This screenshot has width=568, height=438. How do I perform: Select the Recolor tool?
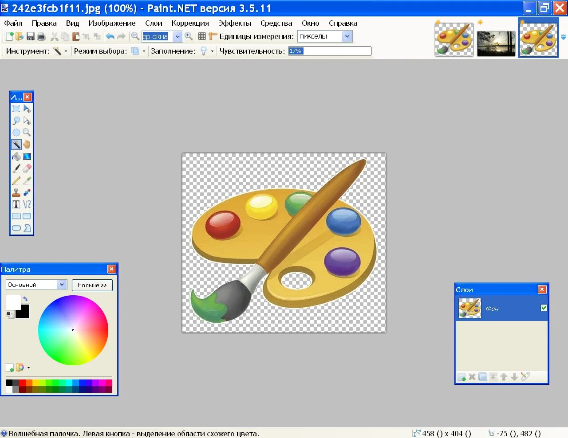click(x=27, y=192)
